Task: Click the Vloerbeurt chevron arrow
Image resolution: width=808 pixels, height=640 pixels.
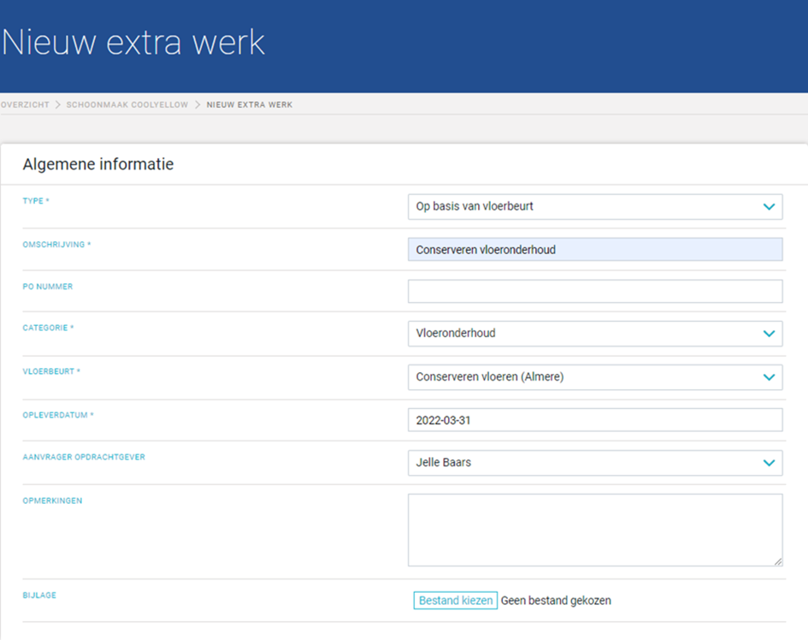Action: (769, 377)
